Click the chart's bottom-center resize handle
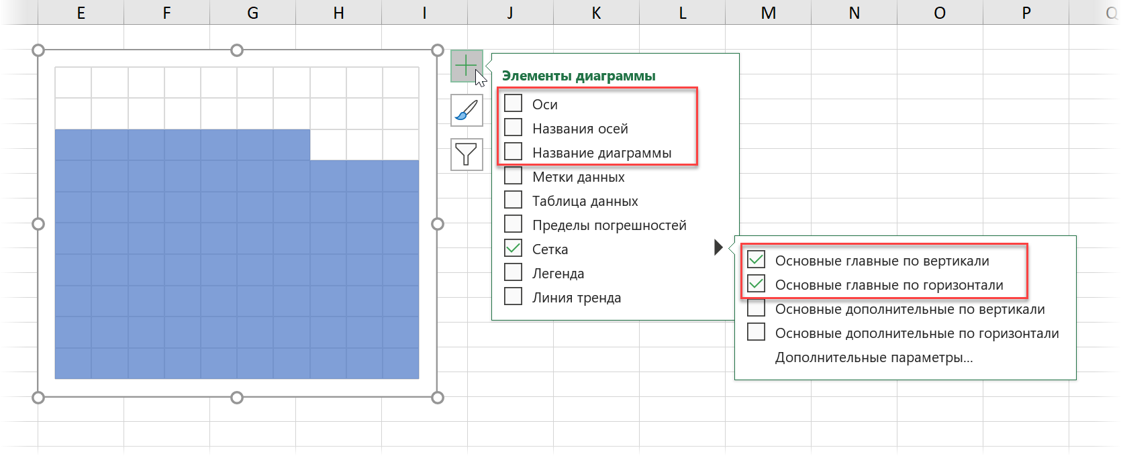1121x456 pixels. point(237,398)
